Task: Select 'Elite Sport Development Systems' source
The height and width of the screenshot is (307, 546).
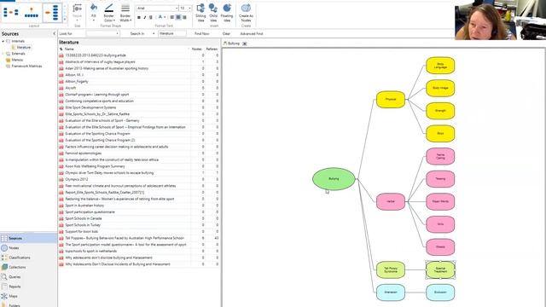Action: click(x=90, y=107)
